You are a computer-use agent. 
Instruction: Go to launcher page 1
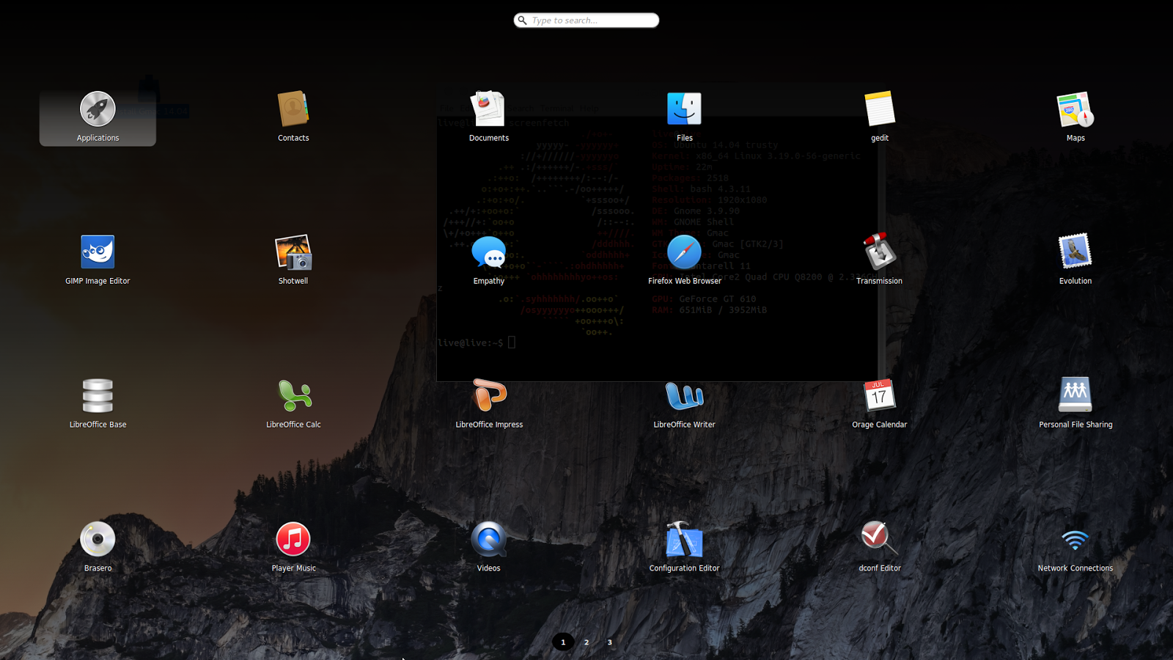tap(563, 642)
